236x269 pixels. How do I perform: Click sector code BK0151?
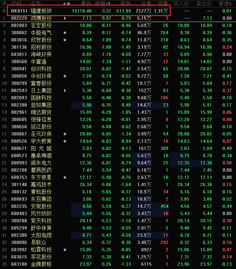click(x=19, y=11)
